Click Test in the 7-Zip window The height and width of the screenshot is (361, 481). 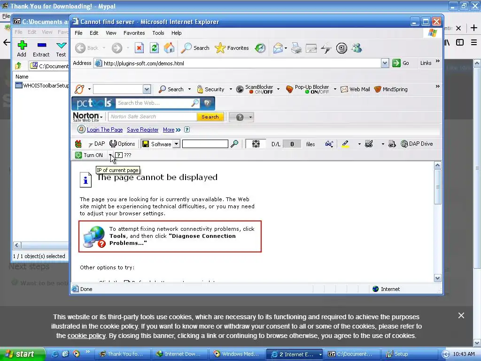tap(61, 48)
